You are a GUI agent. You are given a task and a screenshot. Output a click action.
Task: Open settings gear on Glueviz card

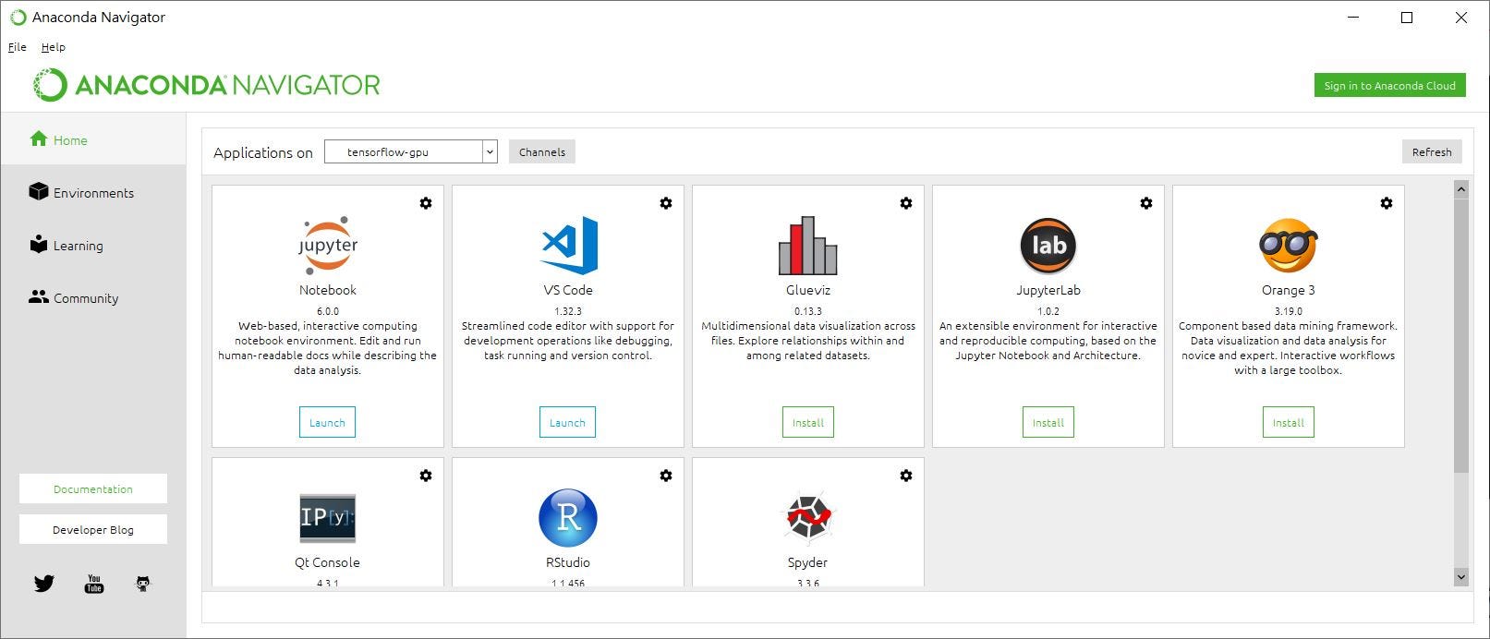[x=906, y=203]
